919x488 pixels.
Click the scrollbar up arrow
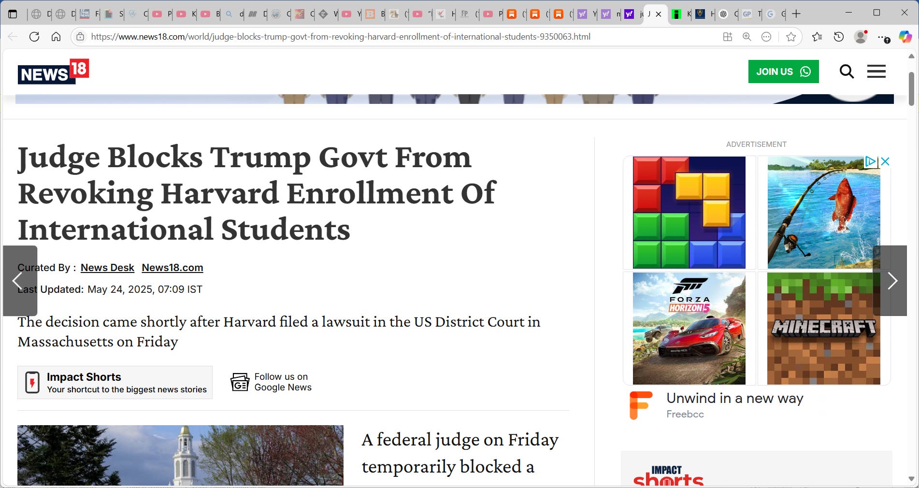(x=911, y=56)
